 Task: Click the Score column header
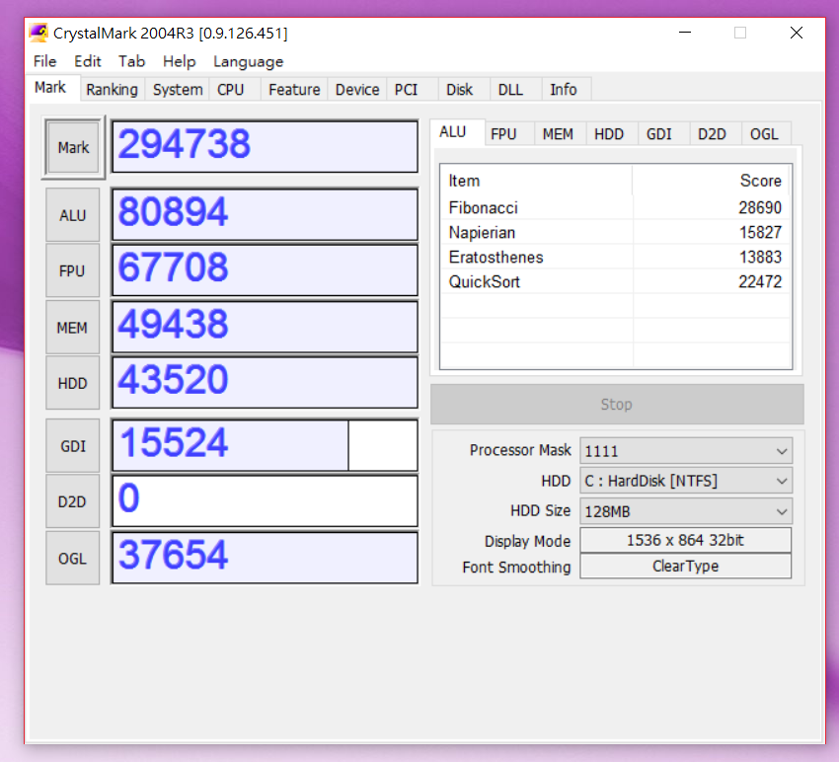(x=711, y=181)
